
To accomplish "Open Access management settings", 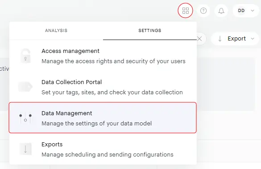I will pos(103,56).
